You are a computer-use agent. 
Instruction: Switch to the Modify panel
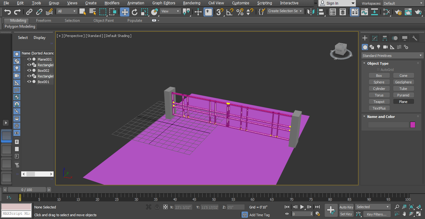click(375, 38)
